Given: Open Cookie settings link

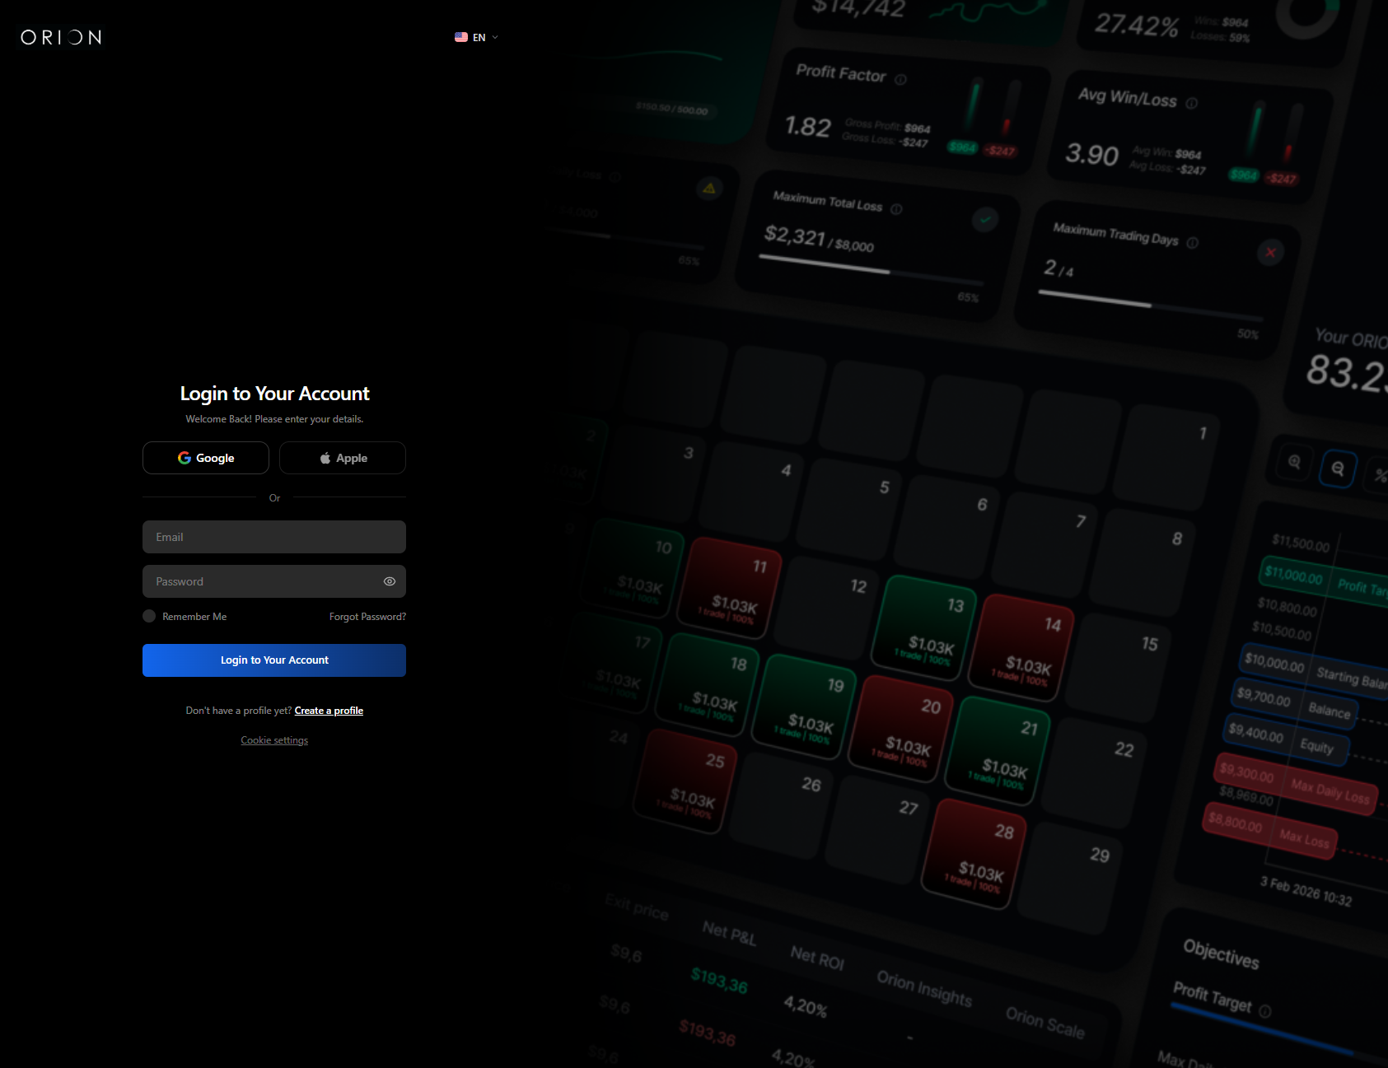Looking at the screenshot, I should point(274,740).
